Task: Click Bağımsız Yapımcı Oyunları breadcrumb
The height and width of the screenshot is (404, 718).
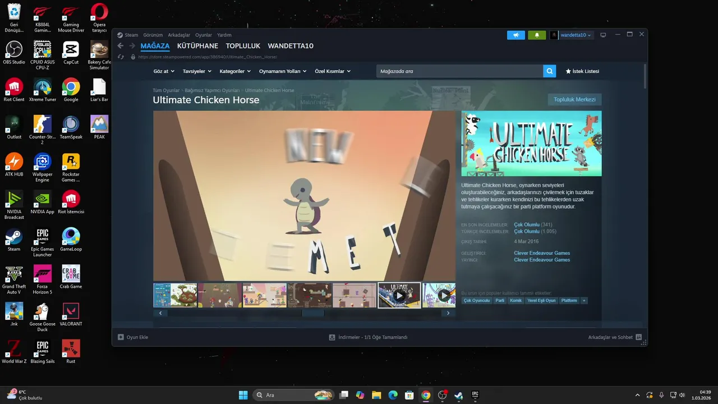Action: point(212,90)
